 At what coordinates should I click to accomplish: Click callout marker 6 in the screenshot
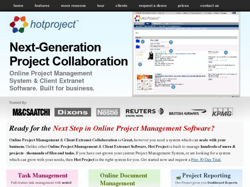tap(173, 87)
